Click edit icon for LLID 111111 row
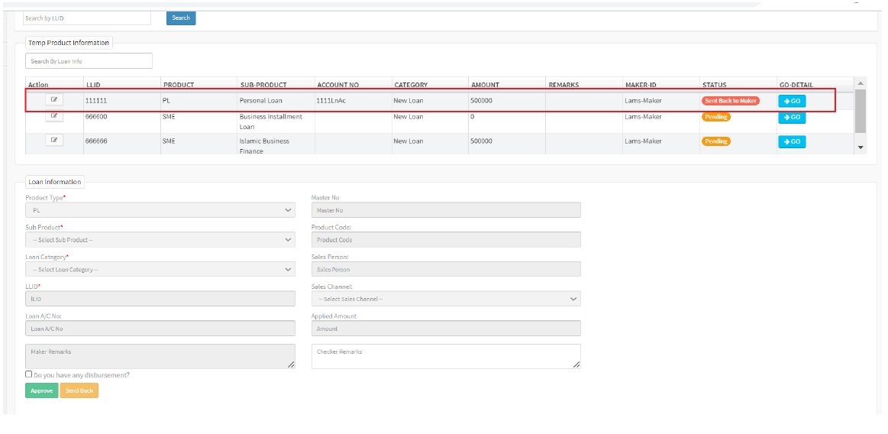The width and height of the screenshot is (888, 434). (x=54, y=100)
